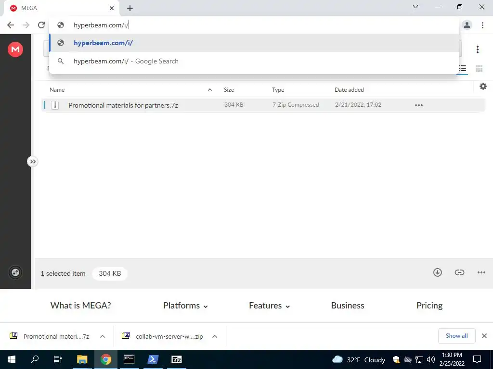The height and width of the screenshot is (369, 493).
Task: Open column settings gear
Action: [483, 86]
